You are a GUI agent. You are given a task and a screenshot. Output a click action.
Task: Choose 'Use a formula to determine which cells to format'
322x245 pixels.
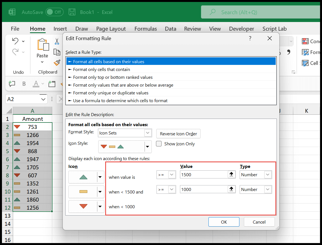tap(171, 101)
